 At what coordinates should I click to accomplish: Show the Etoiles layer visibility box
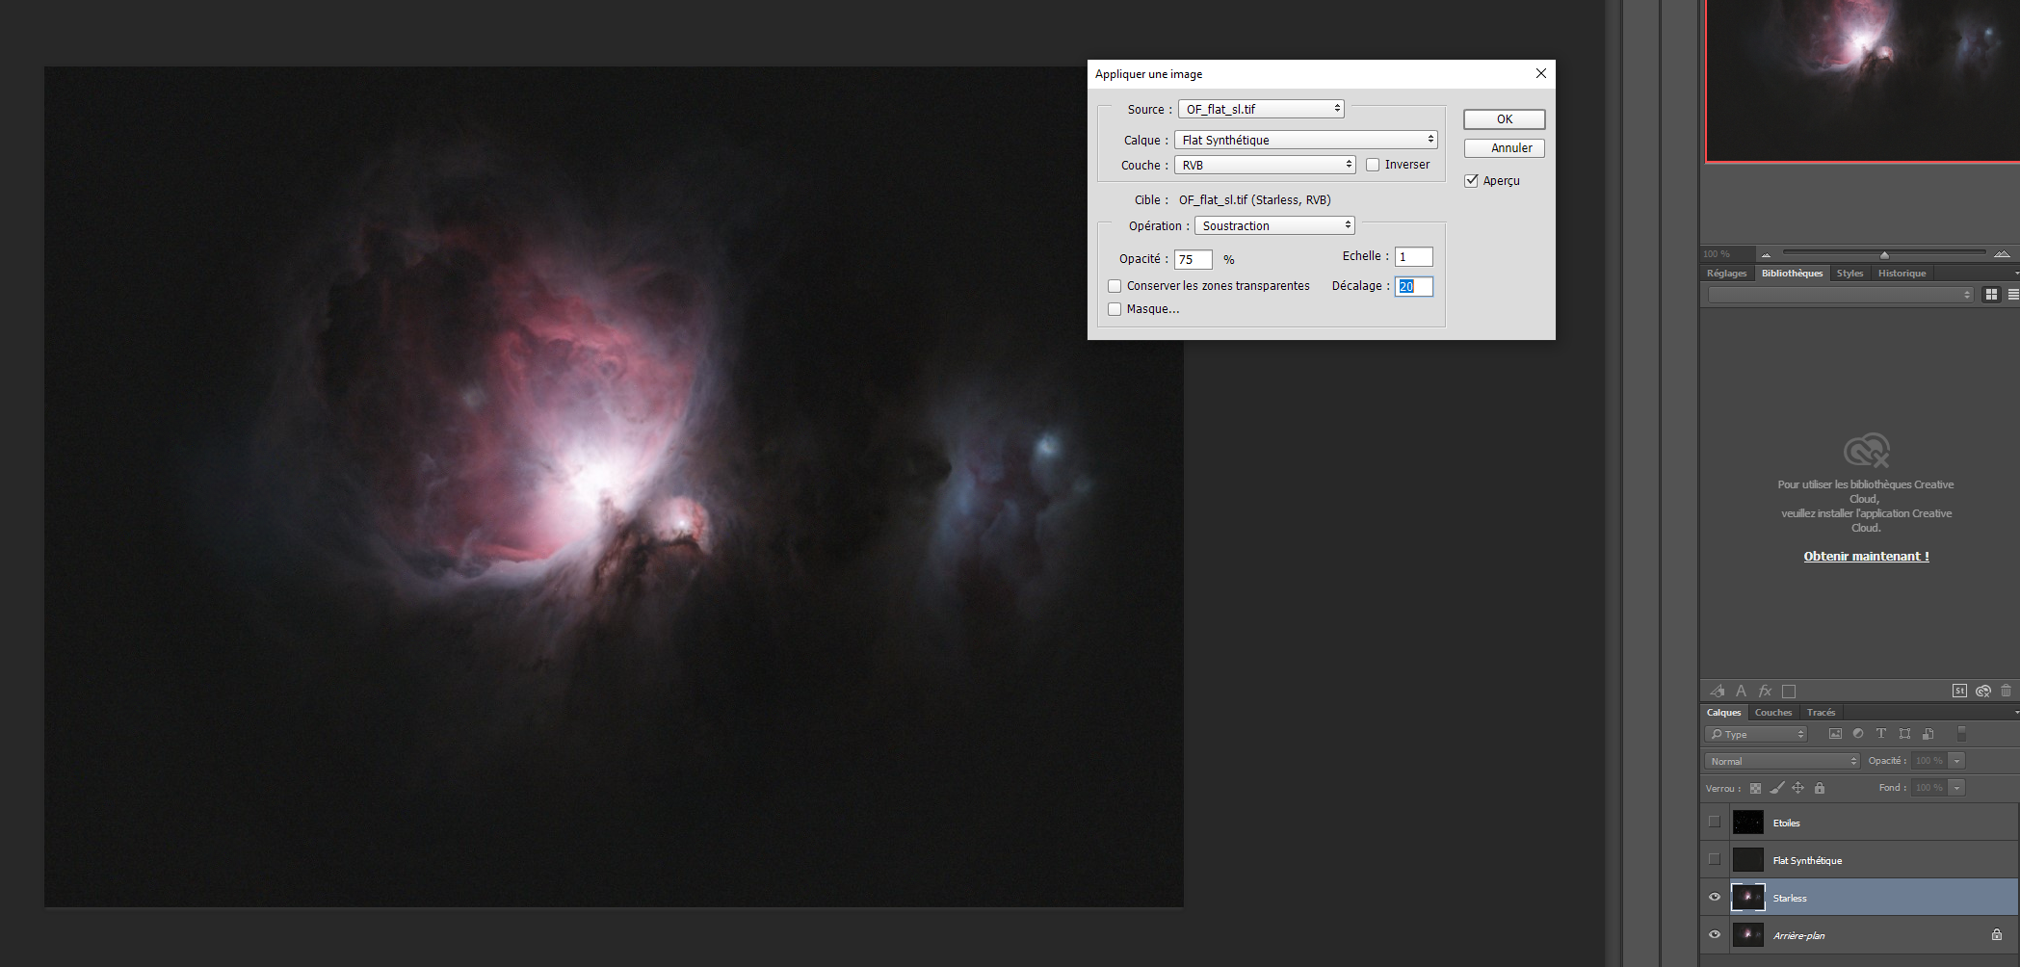click(1714, 822)
